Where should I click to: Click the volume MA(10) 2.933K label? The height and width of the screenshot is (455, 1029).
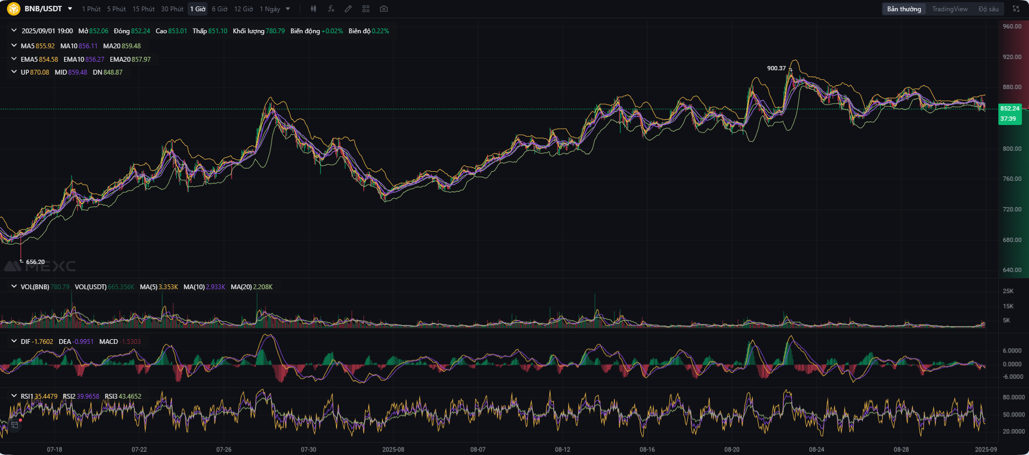[x=204, y=287]
